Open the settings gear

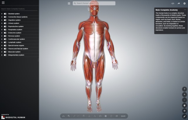point(184,4)
